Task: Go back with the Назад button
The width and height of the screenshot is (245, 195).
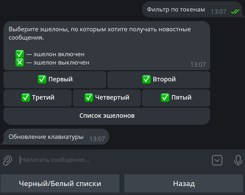Action: pyautogui.click(x=184, y=184)
